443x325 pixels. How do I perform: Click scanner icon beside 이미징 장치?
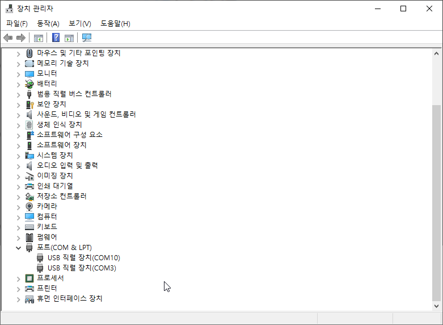(x=29, y=176)
